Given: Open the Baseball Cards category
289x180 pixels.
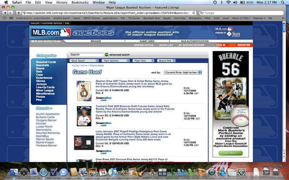Looking at the screenshot, I should point(46,62).
